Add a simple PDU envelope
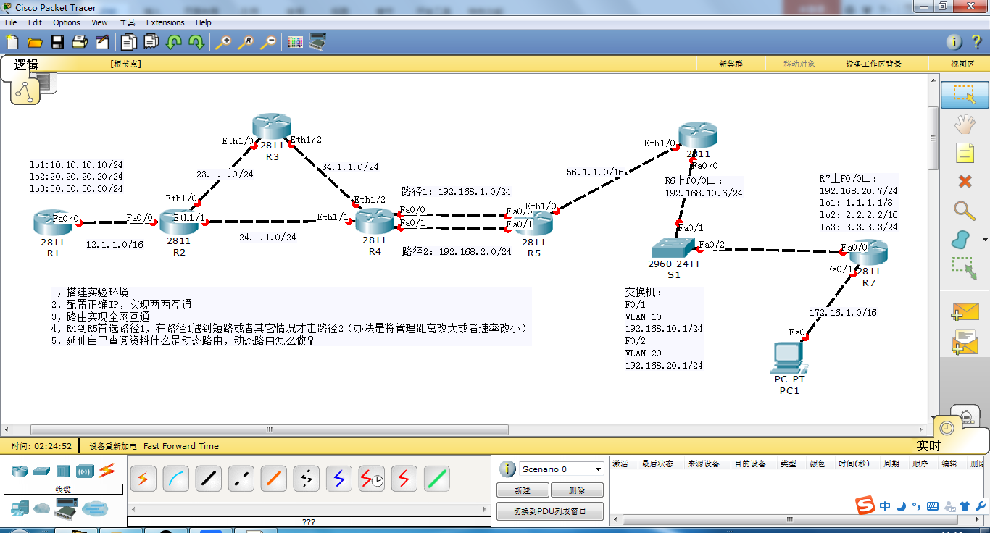 [x=965, y=311]
